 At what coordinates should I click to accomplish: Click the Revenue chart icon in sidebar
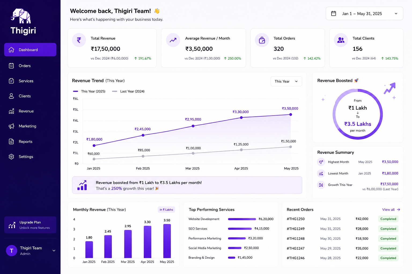coord(11,111)
